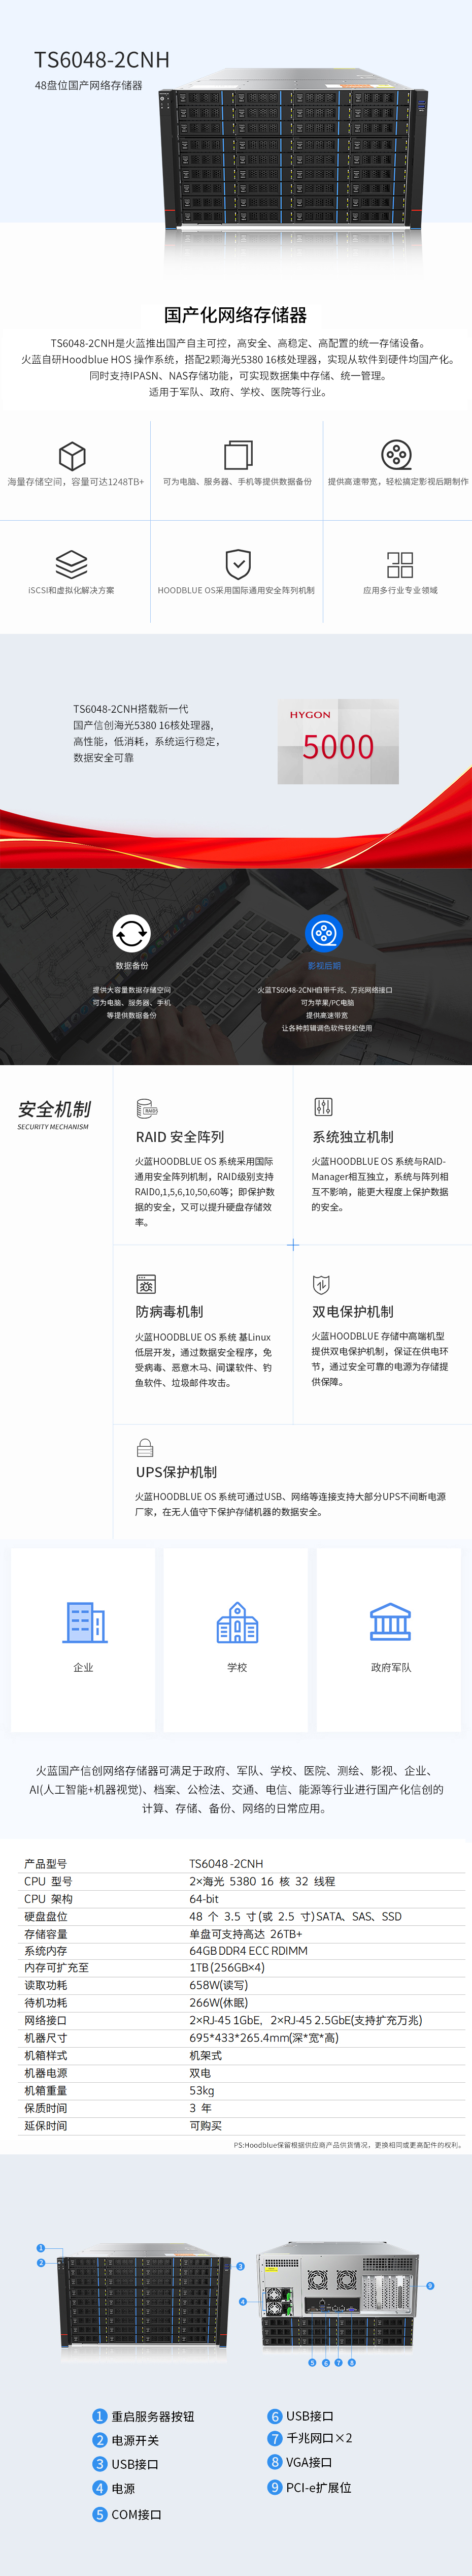Viewport: 472px width, 2576px height.
Task: Click the RAID 安全阵列 heading
Action: pyautogui.click(x=180, y=1137)
